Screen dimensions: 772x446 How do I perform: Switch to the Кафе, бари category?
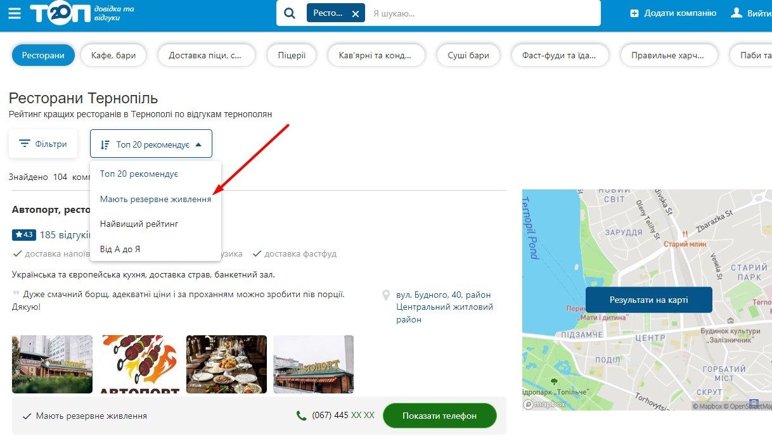[x=113, y=55]
